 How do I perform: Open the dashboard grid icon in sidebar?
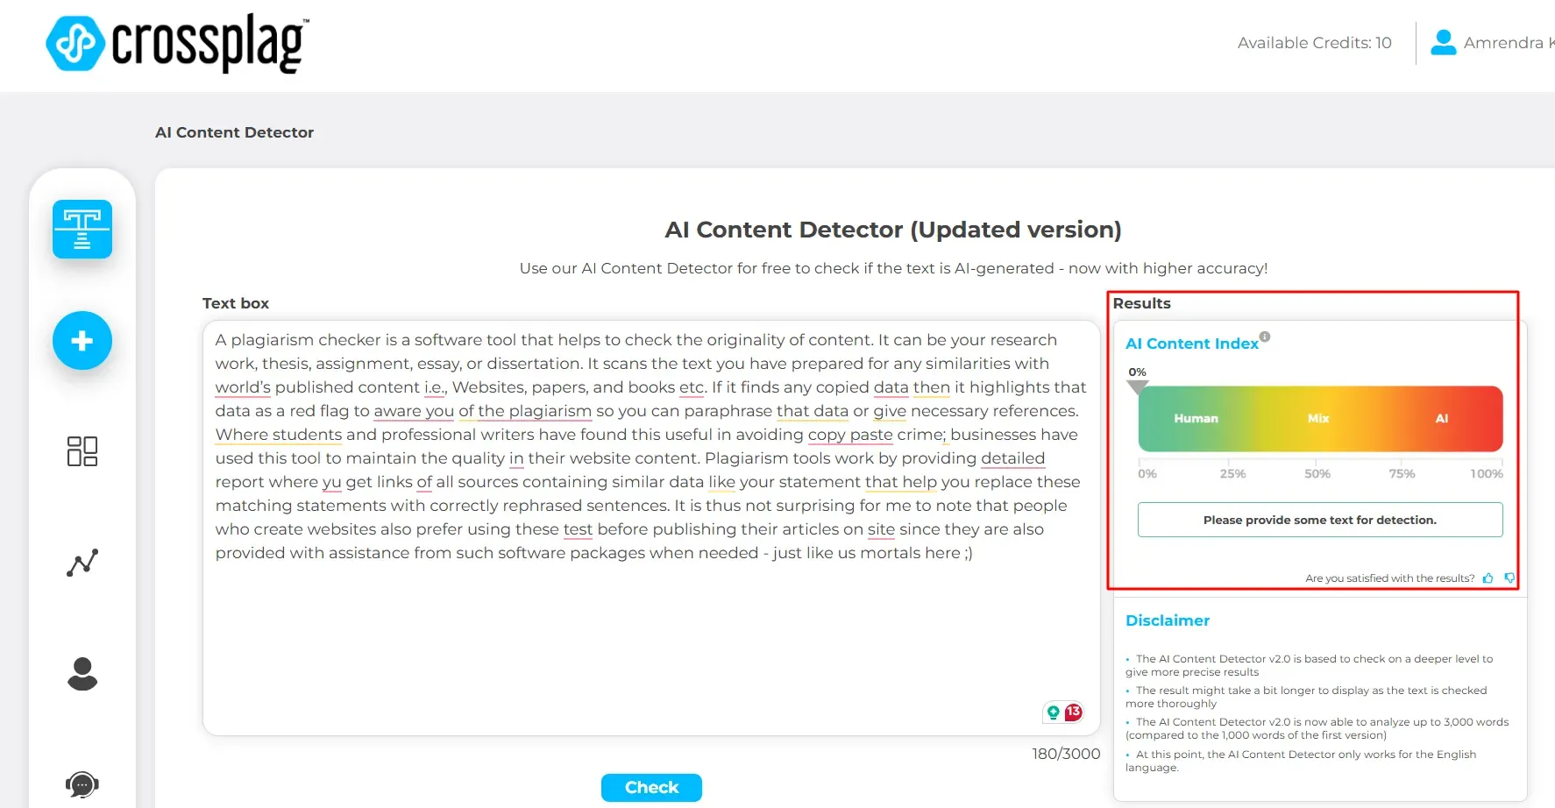(82, 451)
